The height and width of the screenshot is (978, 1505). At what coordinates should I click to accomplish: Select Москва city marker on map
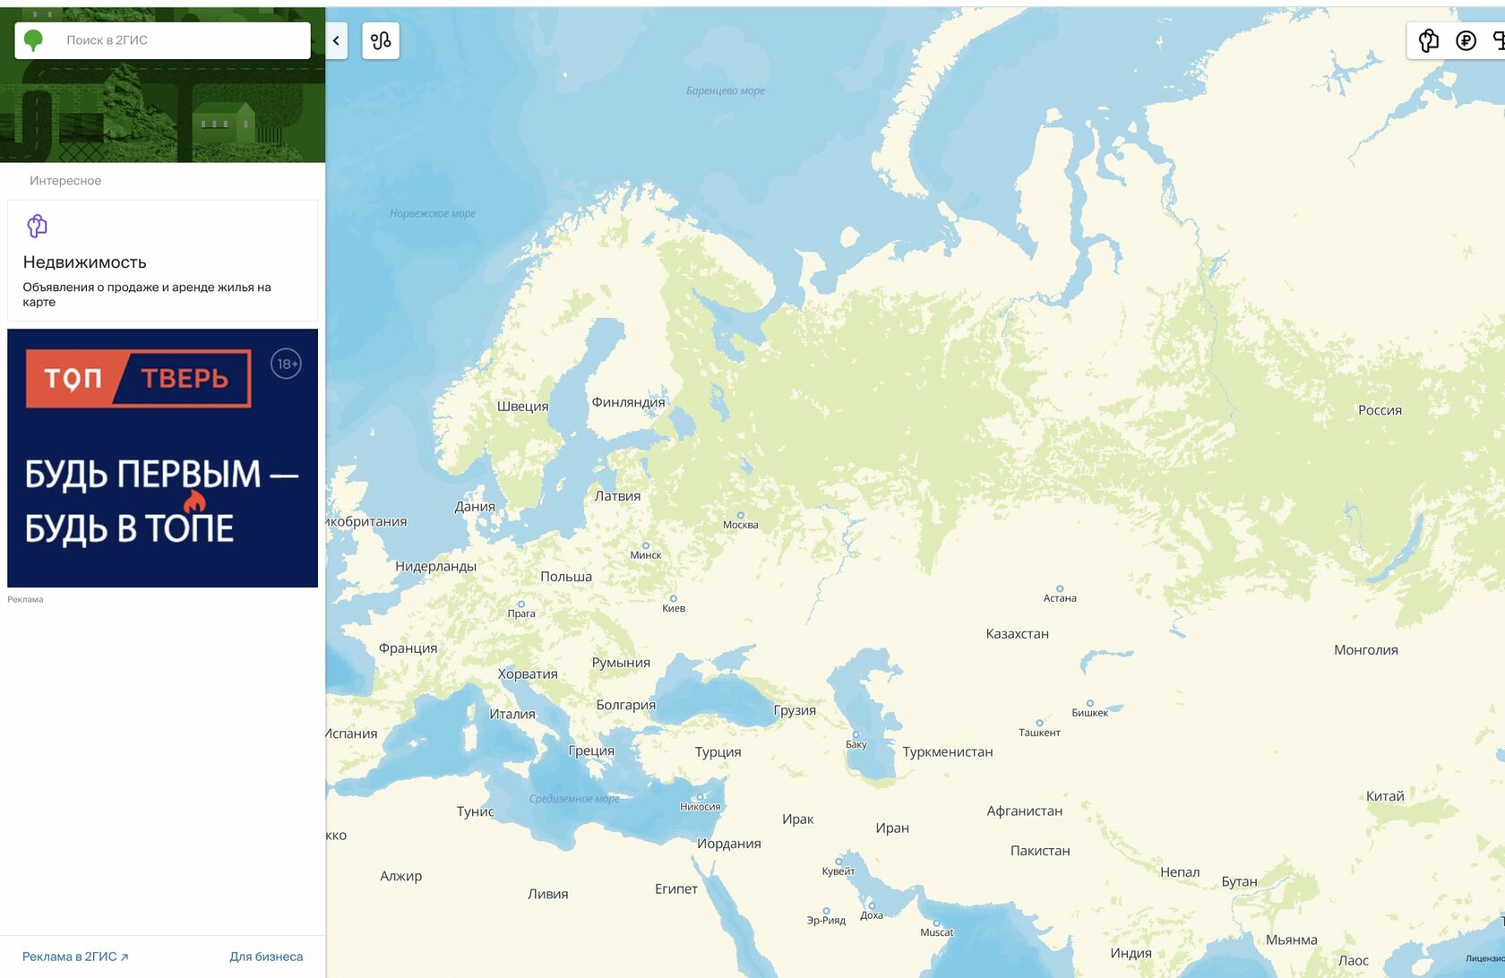(x=740, y=516)
